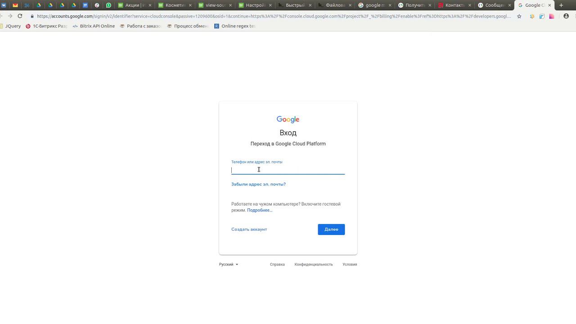Close the 'view-sou' tab
The height and width of the screenshot is (324, 576).
click(x=230, y=5)
